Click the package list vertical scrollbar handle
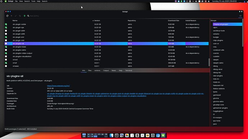This screenshot has height=139, width=248. [x=209, y=62]
